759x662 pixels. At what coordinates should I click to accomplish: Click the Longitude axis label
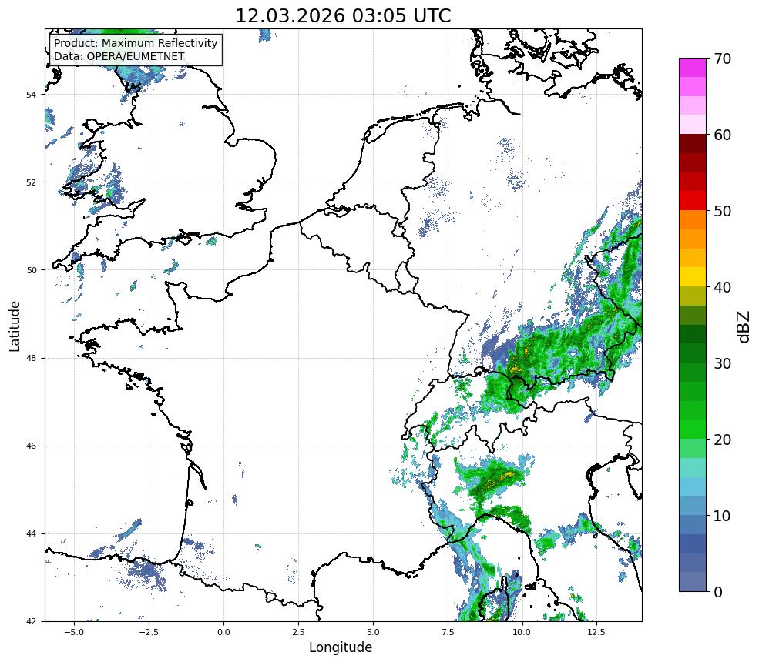(x=341, y=647)
